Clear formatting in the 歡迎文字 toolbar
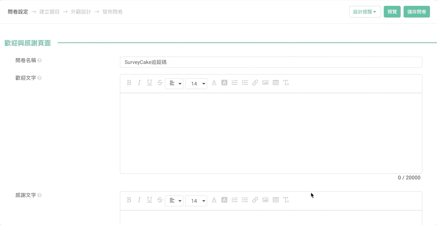This screenshot has width=437, height=225. click(286, 83)
